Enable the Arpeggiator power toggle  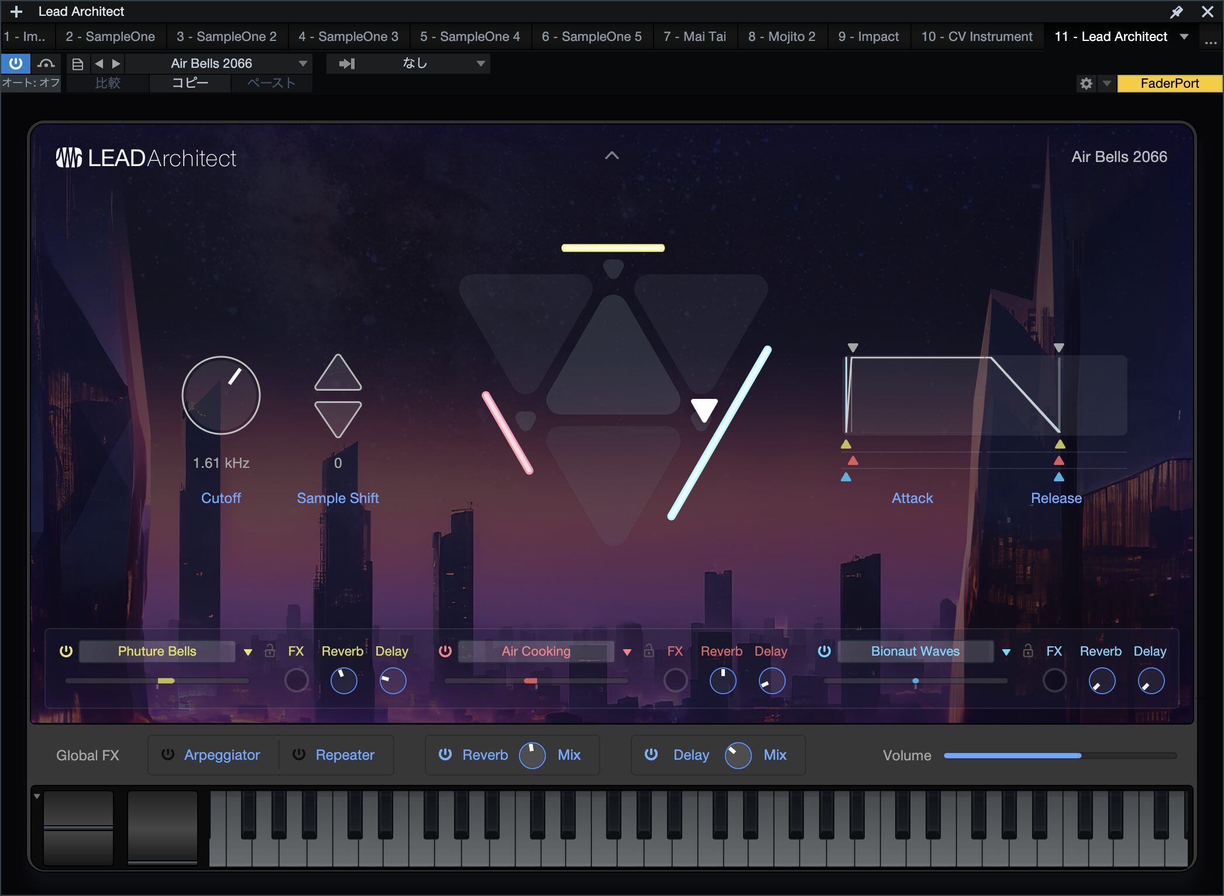(168, 754)
